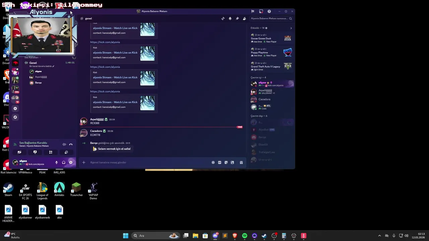
Task: Open Grand Theft Auto V Legacy activity
Action: coord(271,66)
